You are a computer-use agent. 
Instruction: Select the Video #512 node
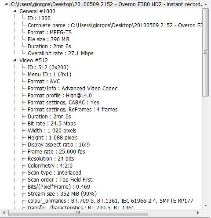(x=33, y=61)
